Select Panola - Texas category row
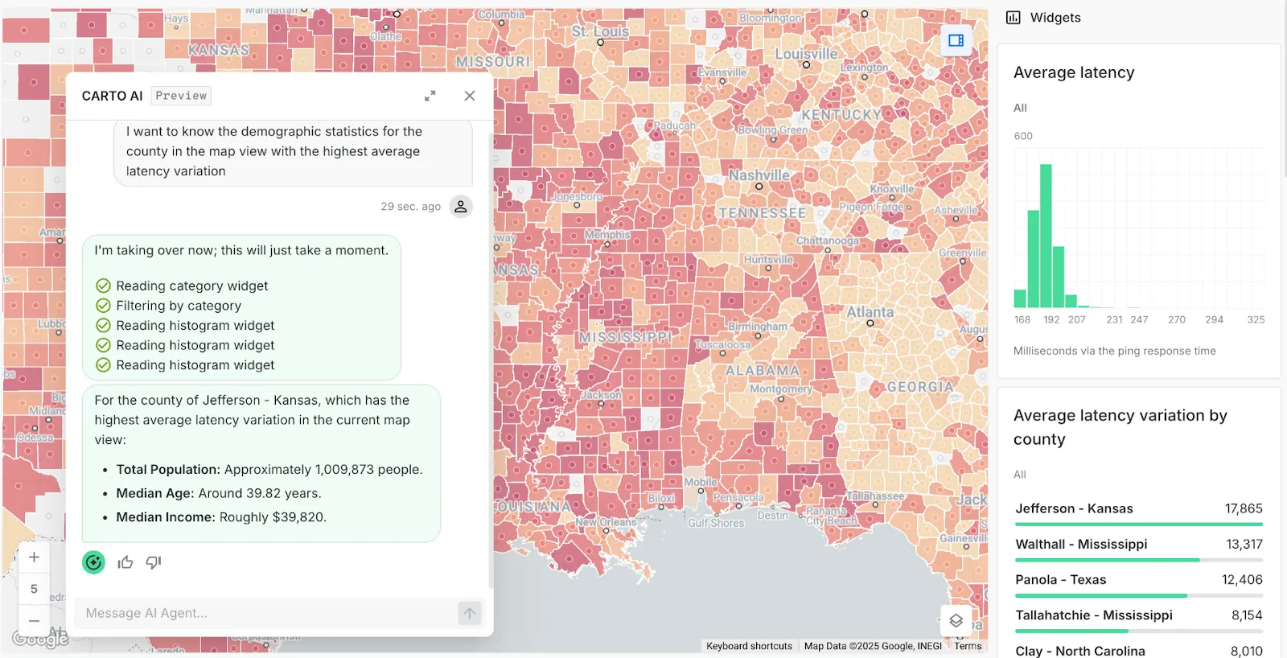This screenshot has height=658, width=1287. [1138, 580]
